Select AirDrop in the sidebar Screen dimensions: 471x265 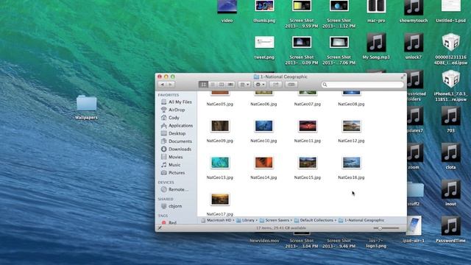tap(173, 110)
